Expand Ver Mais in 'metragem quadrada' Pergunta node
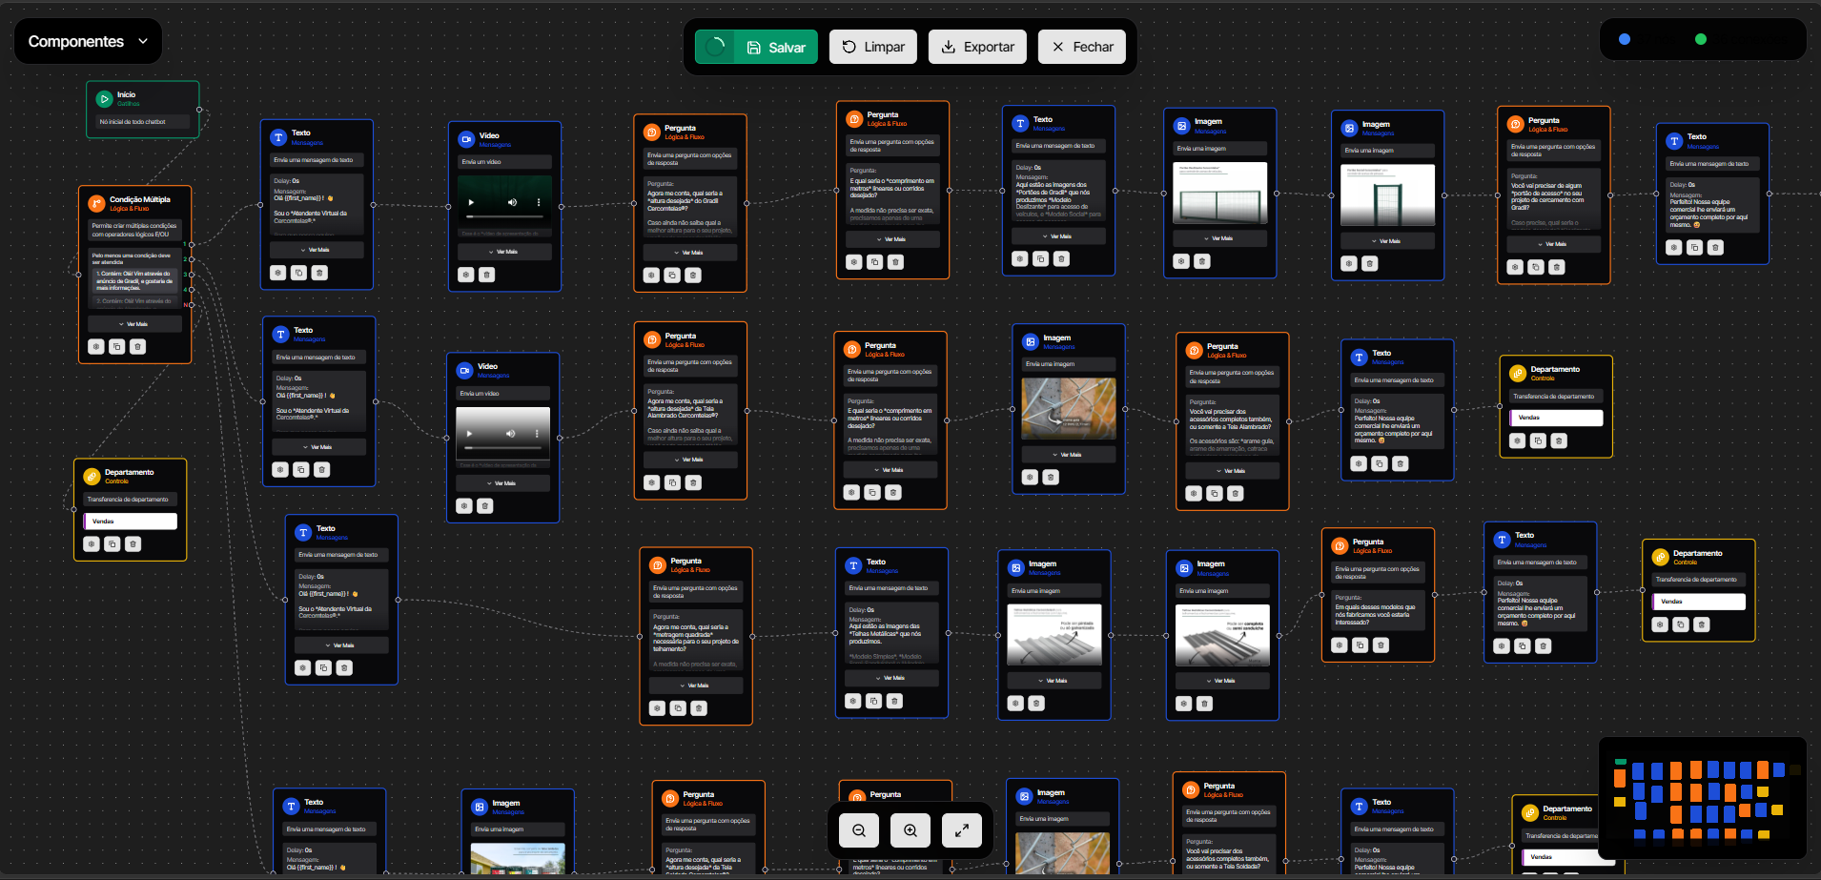This screenshot has height=880, width=1821. [x=696, y=686]
